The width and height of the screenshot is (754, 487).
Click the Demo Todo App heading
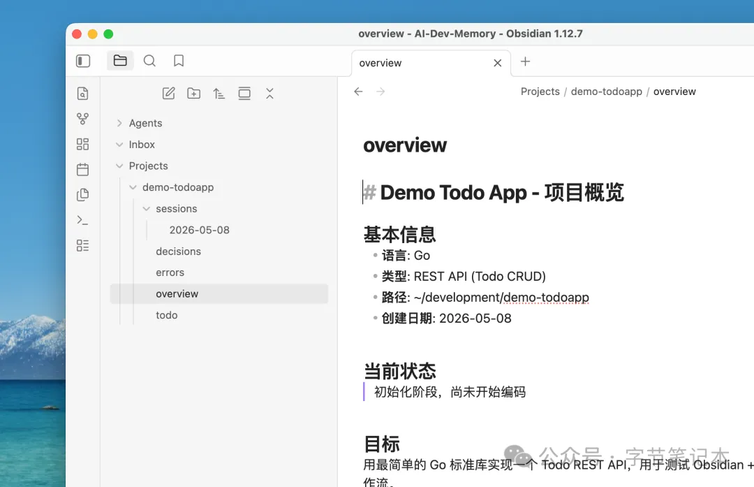click(502, 192)
